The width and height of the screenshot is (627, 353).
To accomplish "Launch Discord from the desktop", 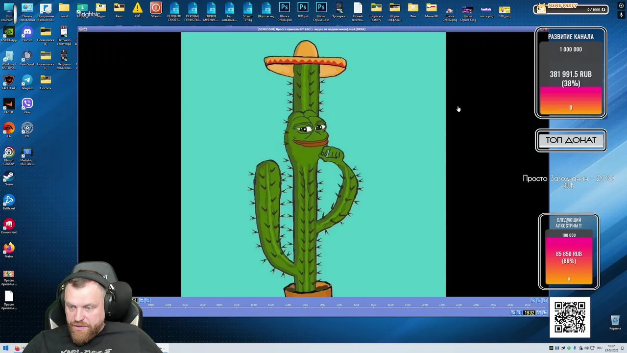I will point(27,34).
